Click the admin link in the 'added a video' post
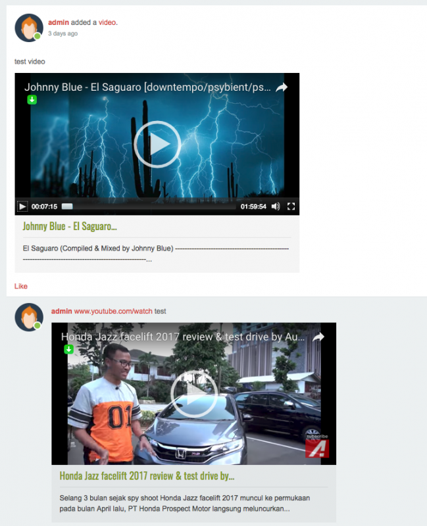This screenshot has width=427, height=526. pos(59,22)
